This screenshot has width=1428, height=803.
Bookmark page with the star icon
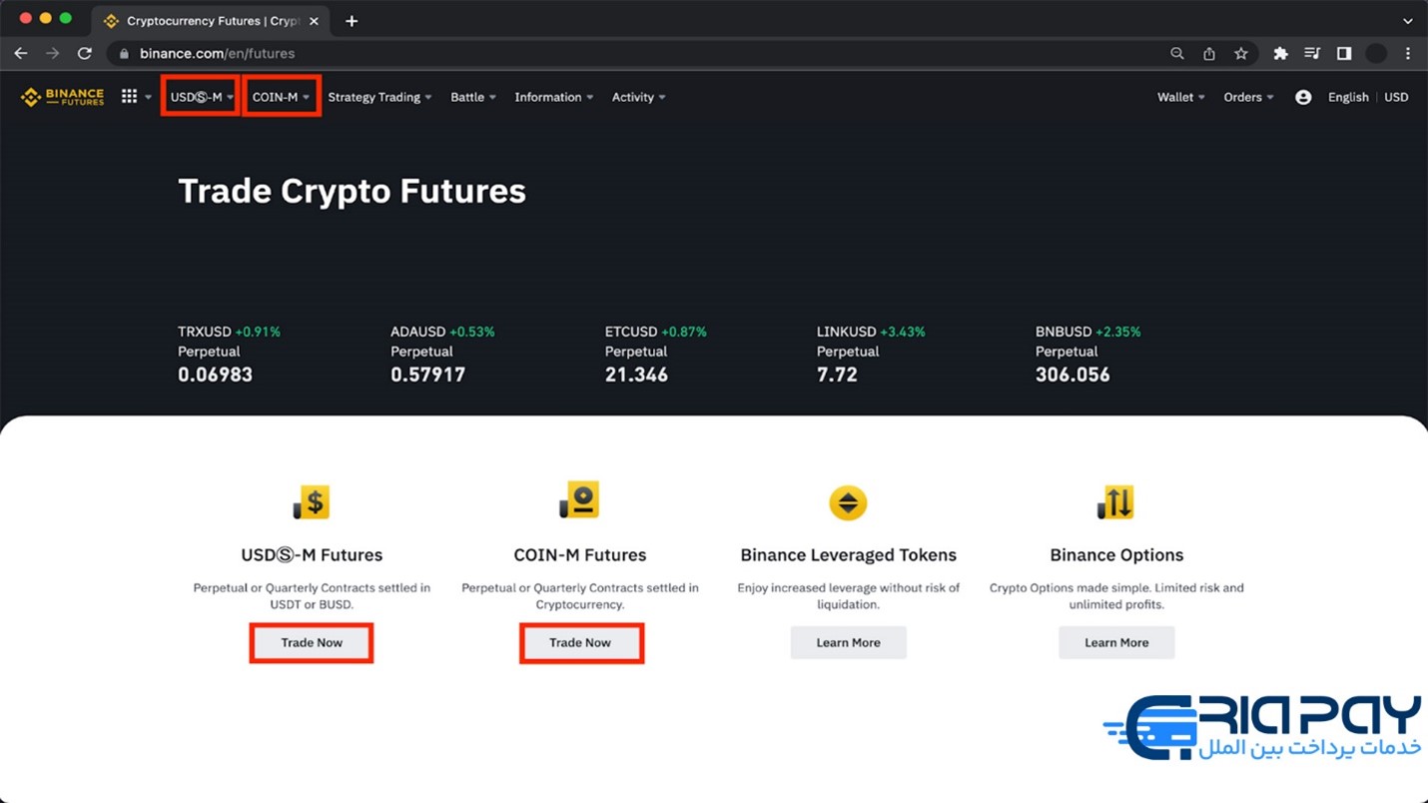1241,54
